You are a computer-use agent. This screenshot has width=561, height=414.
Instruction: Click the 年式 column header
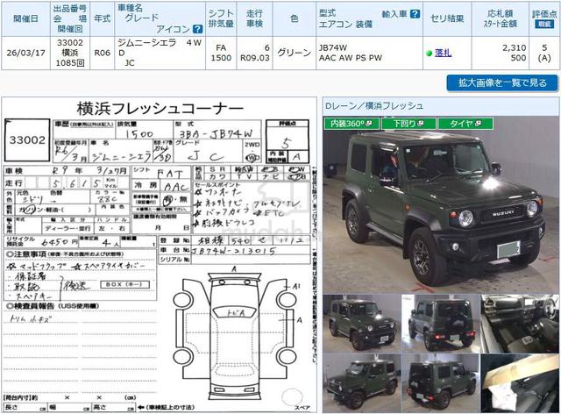[102, 18]
